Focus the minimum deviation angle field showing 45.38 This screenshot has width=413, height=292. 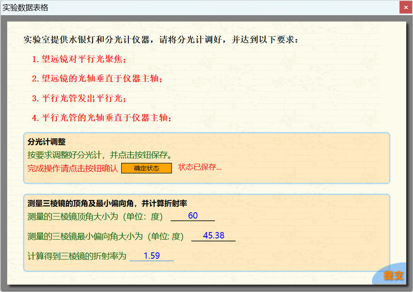(213, 236)
